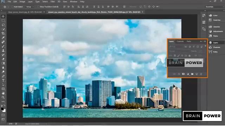This screenshot has width=225, height=126.
Task: Click Create a new layer button
Action: tap(197, 74)
